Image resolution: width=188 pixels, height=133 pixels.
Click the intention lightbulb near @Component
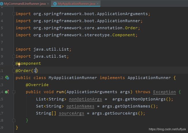19,65
